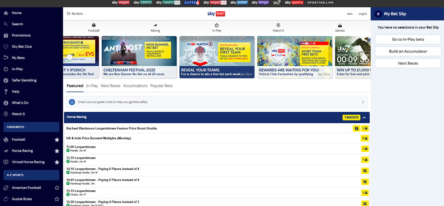Screen dimensions: 444x206
Task: Unfavourite Football using its star
Action: coord(57,139)
